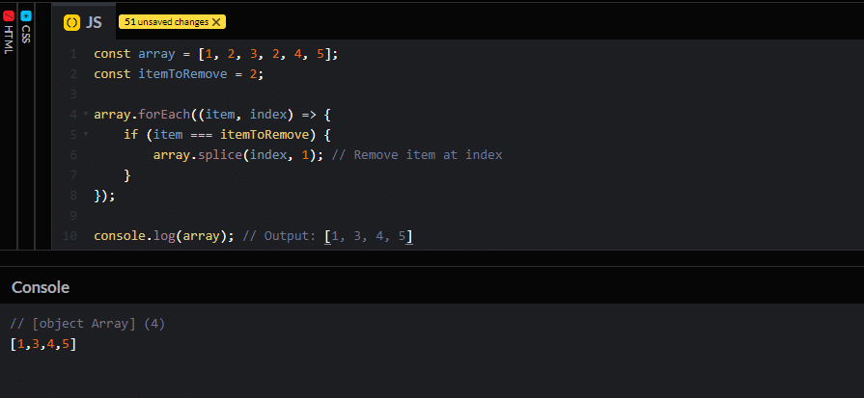The height and width of the screenshot is (398, 864).
Task: Click the yellow JS editor icon
Action: tap(71, 21)
